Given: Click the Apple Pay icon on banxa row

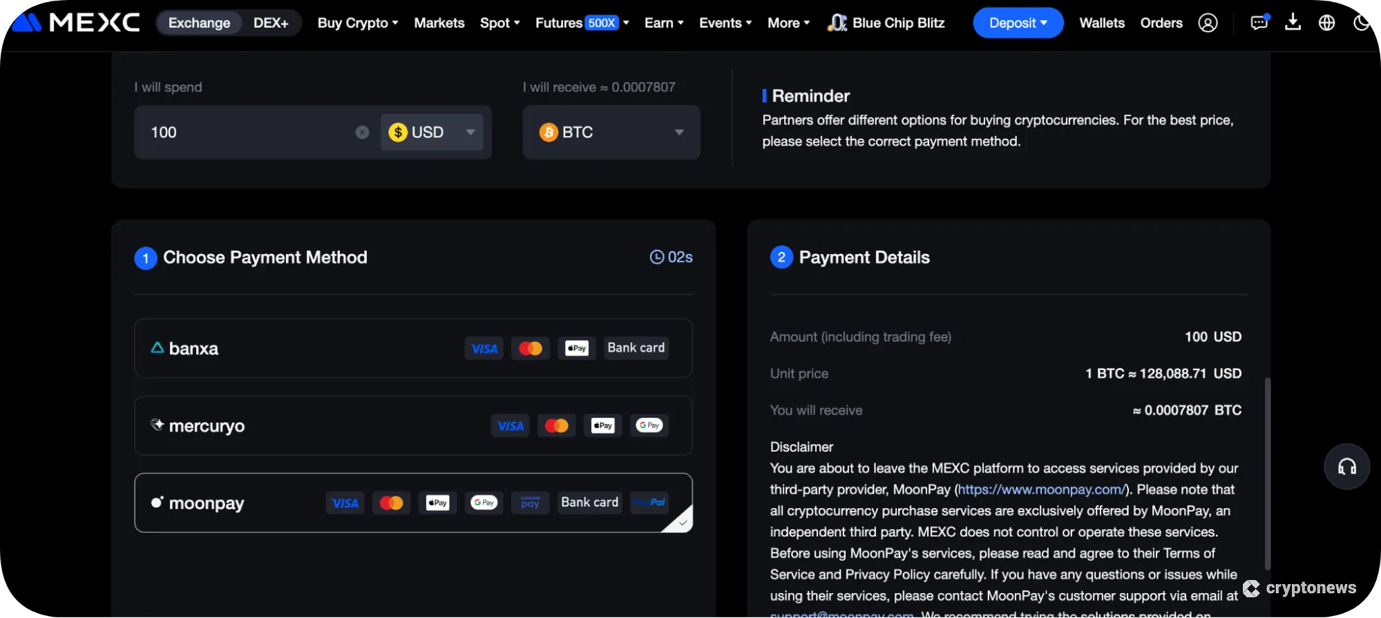Looking at the screenshot, I should click(x=577, y=349).
